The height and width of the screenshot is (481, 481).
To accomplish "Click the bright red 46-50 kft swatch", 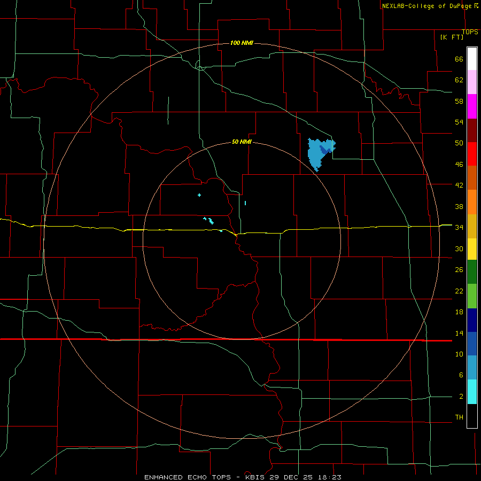I will pos(472,154).
